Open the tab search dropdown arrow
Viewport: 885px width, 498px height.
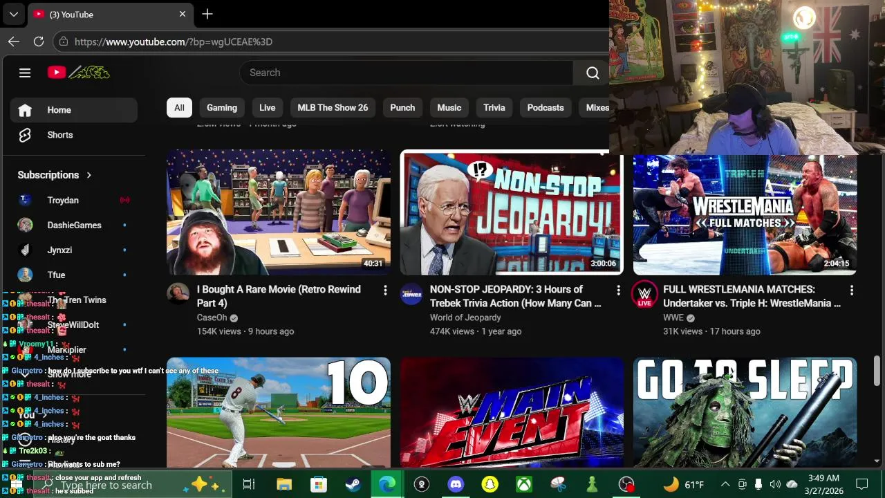pyautogui.click(x=13, y=14)
